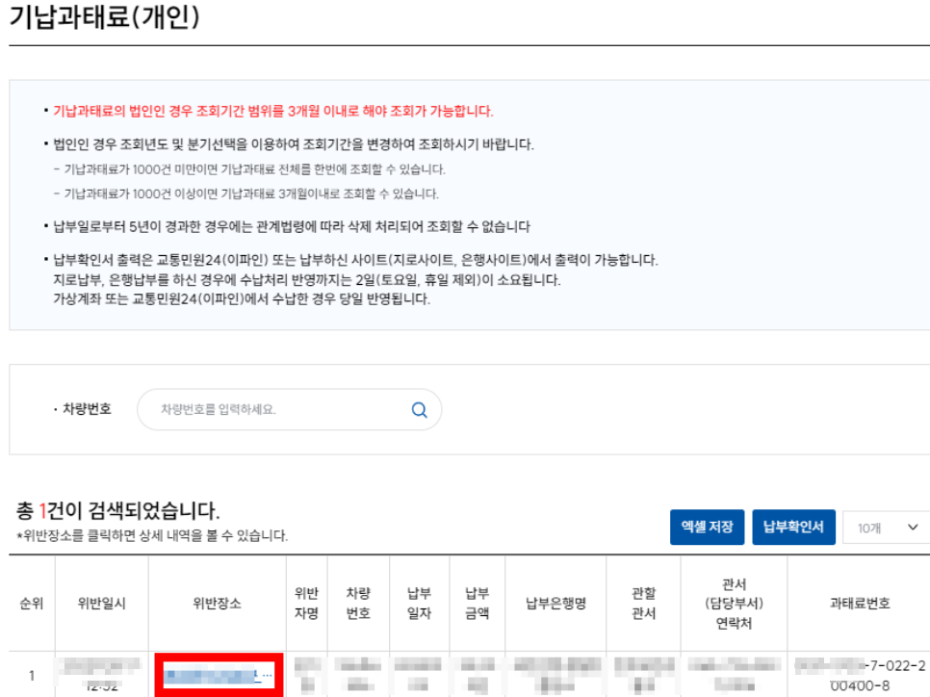Open the 납부확인서 button
The height and width of the screenshot is (697, 930).
[x=793, y=528]
